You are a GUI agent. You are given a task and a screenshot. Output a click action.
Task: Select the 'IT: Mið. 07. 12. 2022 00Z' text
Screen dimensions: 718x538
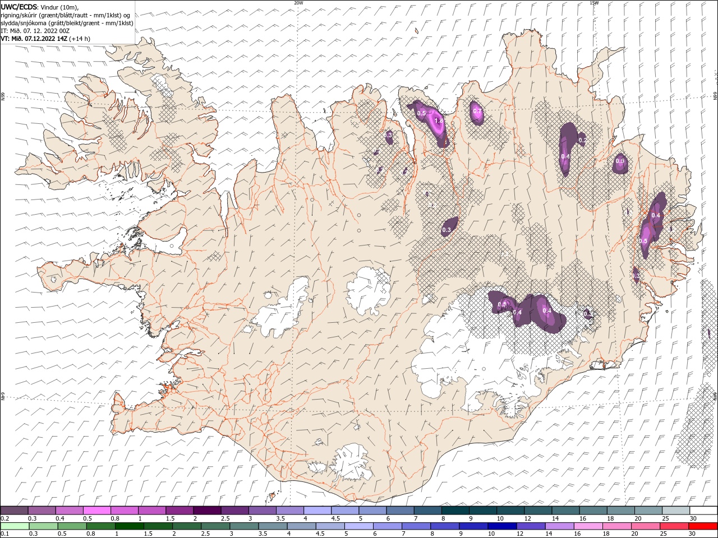[x=36, y=31]
